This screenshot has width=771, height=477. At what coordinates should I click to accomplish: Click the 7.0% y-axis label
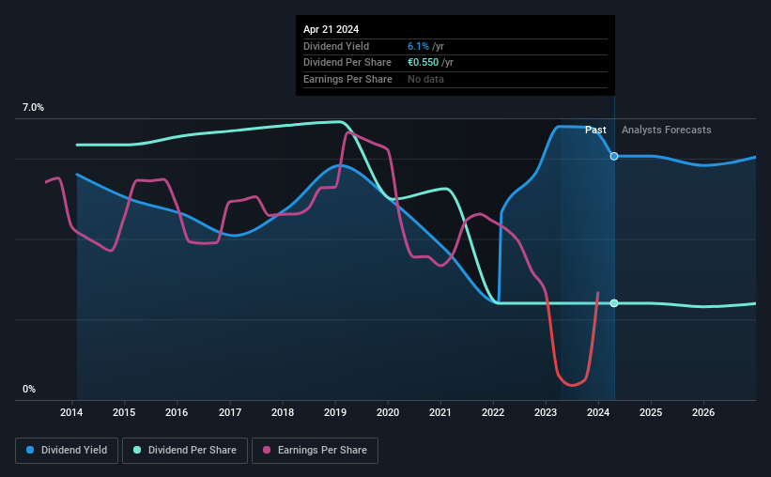click(33, 107)
